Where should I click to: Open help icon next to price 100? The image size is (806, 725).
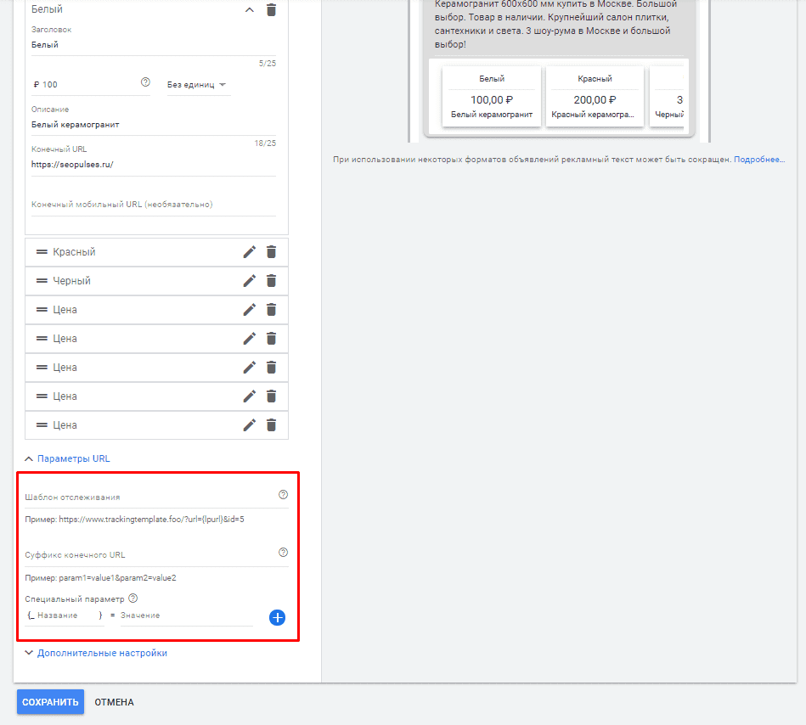(x=145, y=82)
